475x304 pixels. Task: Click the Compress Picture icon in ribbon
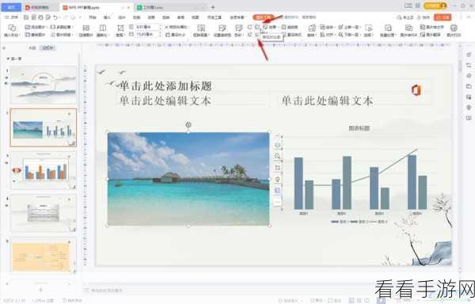85,28
